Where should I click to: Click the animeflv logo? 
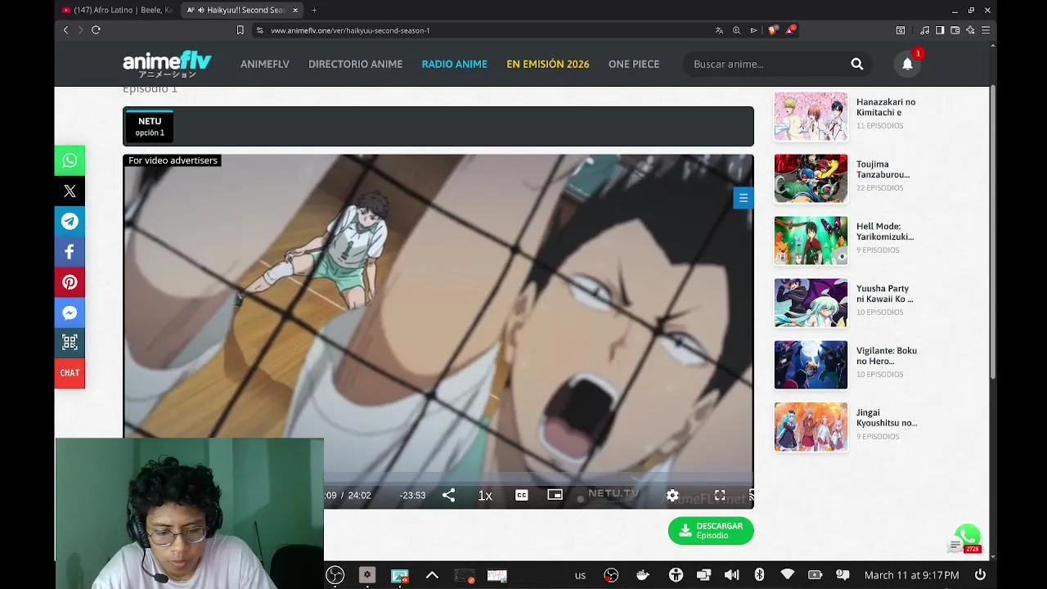[167, 64]
